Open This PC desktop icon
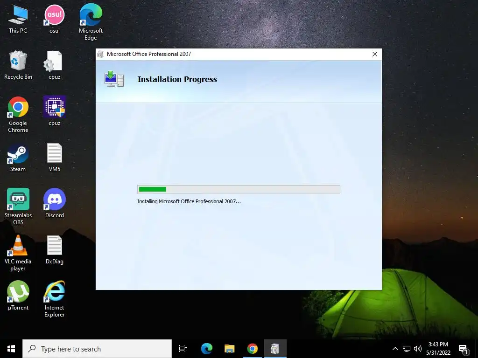The width and height of the screenshot is (478, 358). pyautogui.click(x=18, y=19)
